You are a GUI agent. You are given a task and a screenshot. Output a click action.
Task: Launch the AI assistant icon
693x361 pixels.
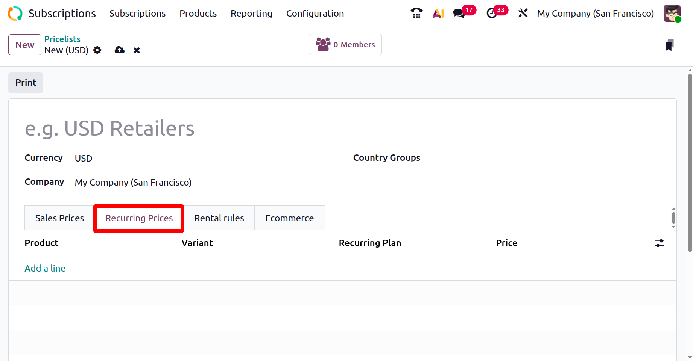(438, 14)
